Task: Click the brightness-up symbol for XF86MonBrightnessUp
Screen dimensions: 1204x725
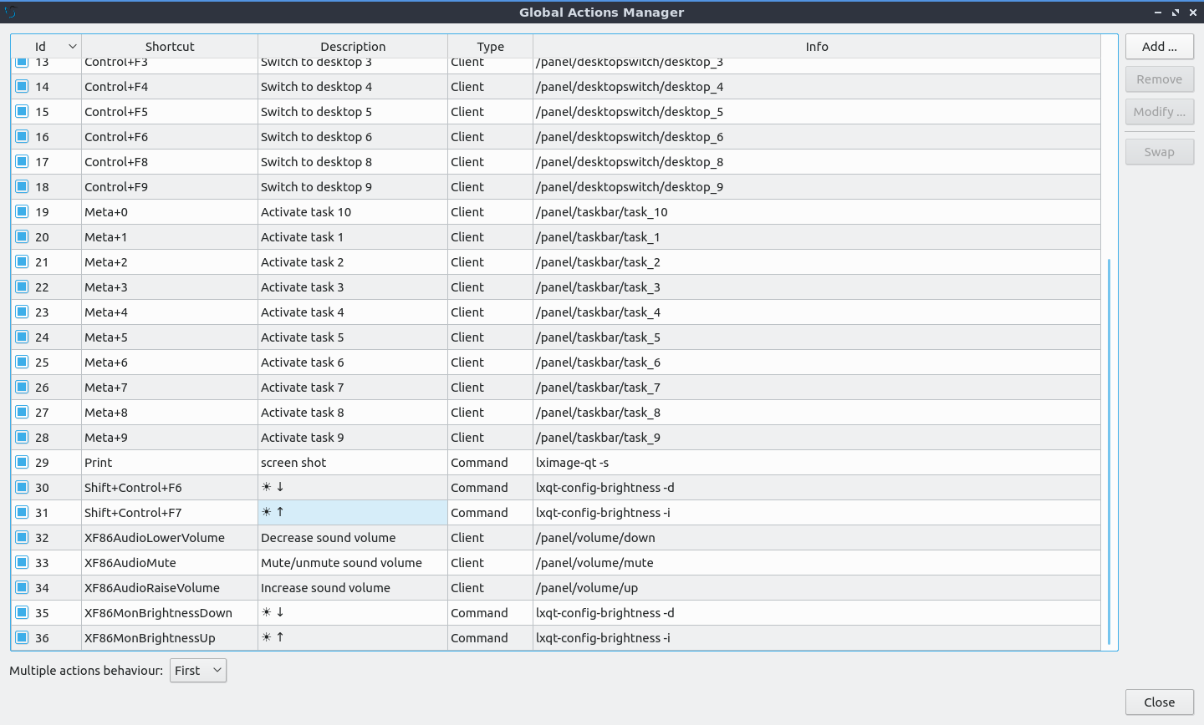Action: click(273, 637)
